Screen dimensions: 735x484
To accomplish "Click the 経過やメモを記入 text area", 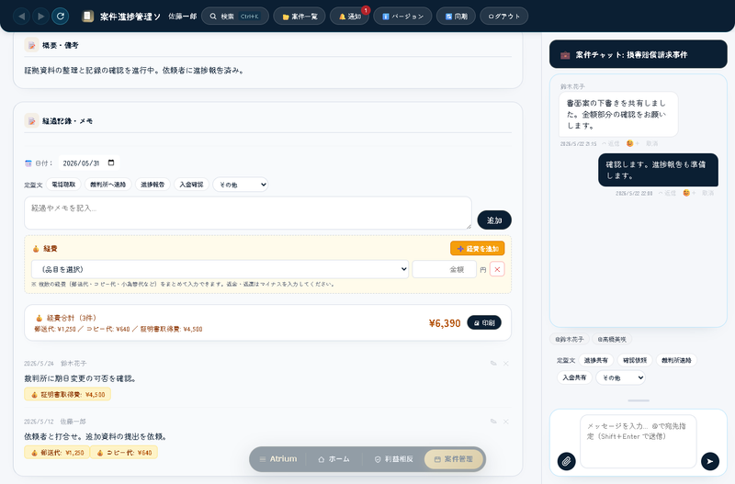I will pyautogui.click(x=248, y=213).
